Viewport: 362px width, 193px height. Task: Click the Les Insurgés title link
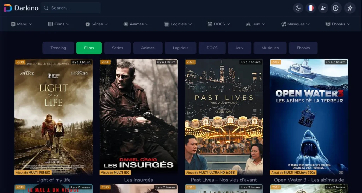point(139,180)
